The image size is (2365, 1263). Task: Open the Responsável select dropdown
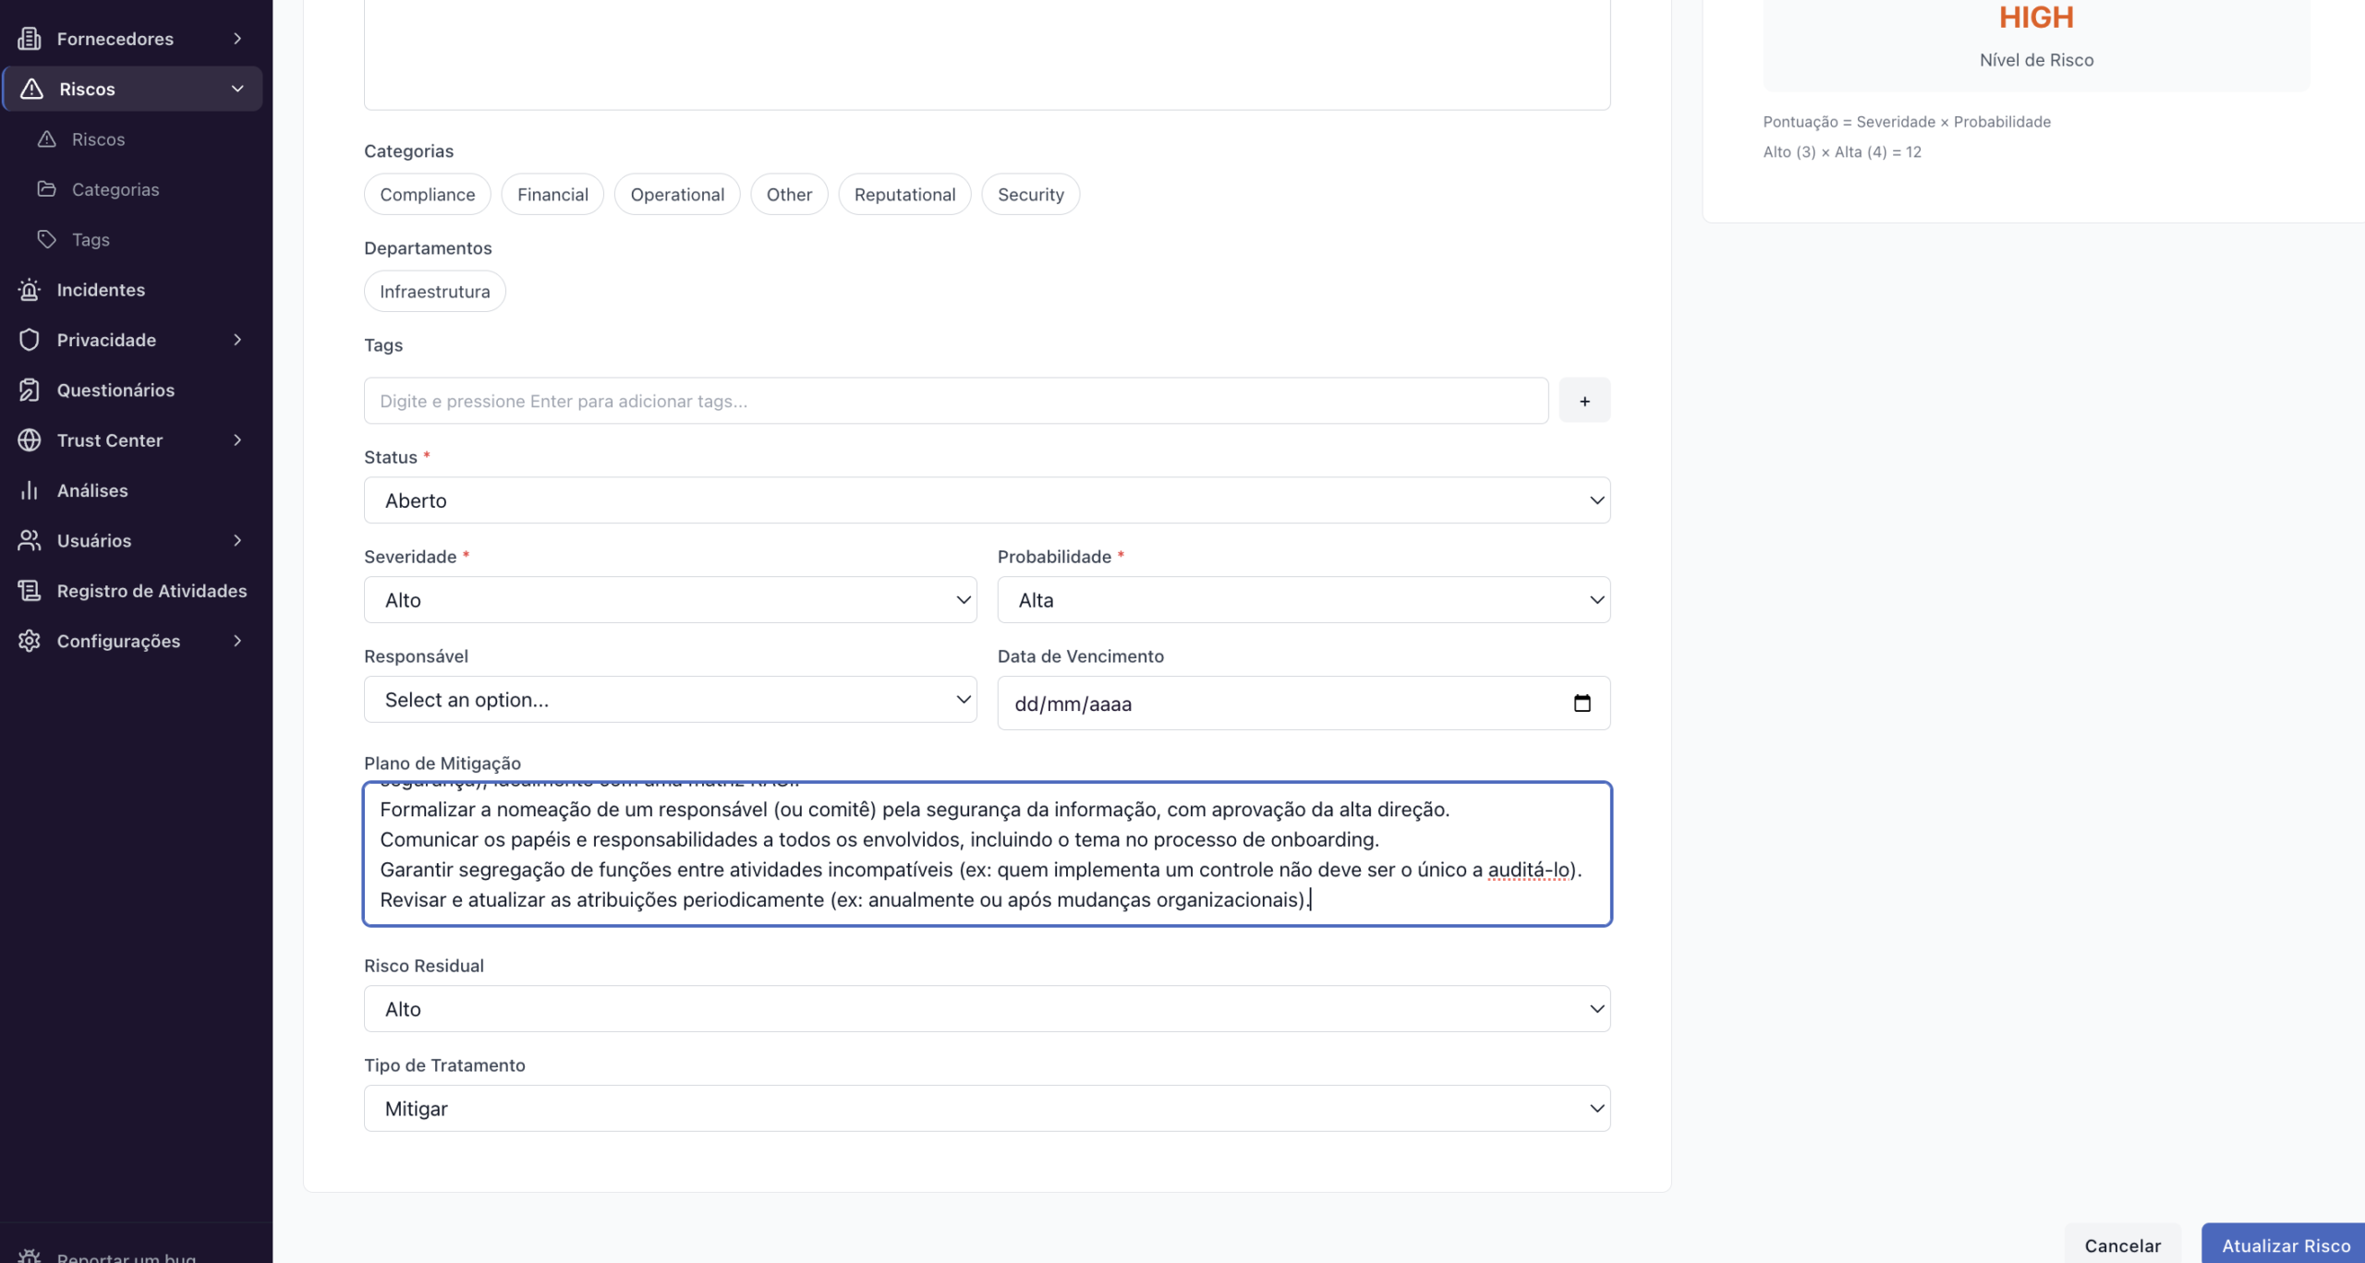click(670, 700)
